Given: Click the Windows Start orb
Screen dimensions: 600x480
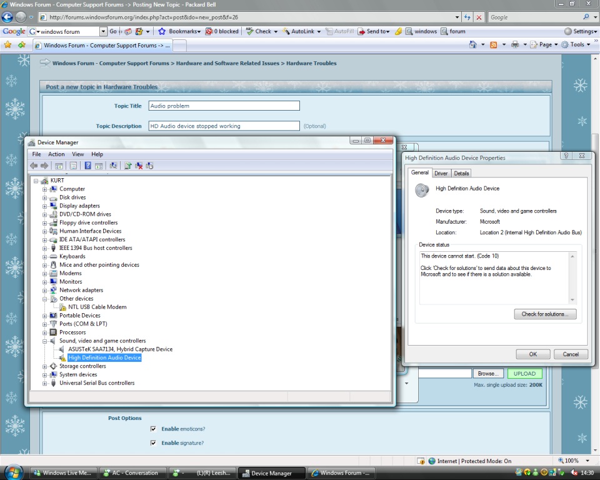Looking at the screenshot, I should (x=14, y=472).
